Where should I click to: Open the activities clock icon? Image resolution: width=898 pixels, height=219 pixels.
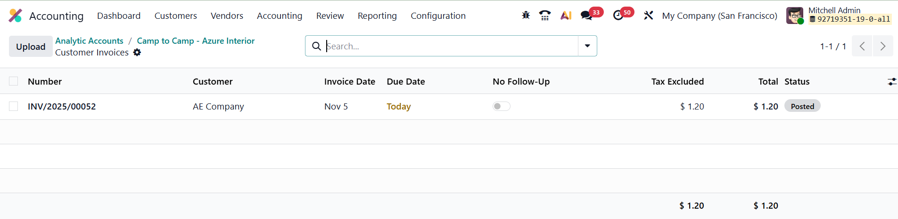pos(618,16)
